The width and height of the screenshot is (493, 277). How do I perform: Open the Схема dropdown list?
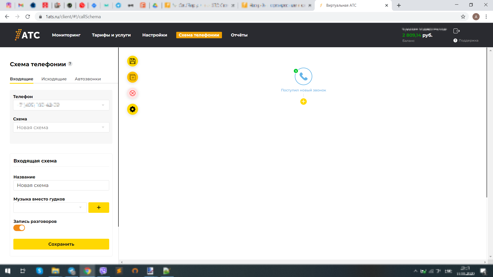click(x=61, y=128)
